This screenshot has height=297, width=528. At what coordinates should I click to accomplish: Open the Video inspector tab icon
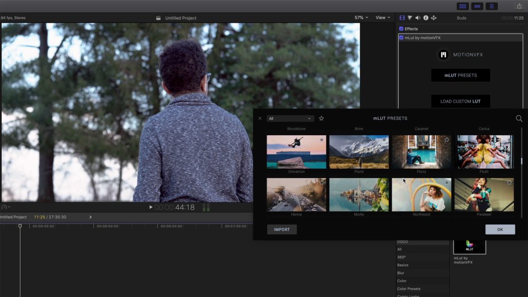[x=402, y=18]
